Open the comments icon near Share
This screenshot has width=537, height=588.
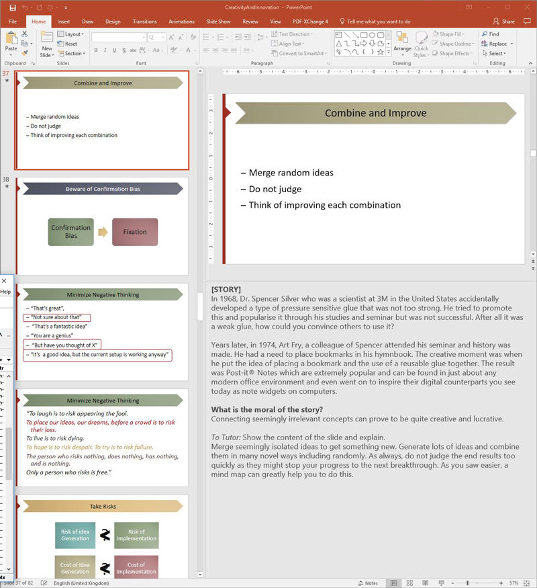tap(527, 22)
